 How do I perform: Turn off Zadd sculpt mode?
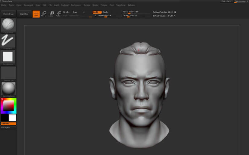(97, 12)
